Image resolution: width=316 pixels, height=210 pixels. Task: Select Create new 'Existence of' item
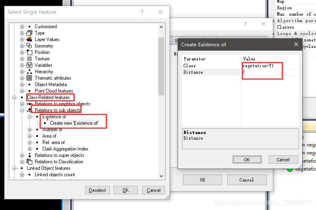pos(74,123)
